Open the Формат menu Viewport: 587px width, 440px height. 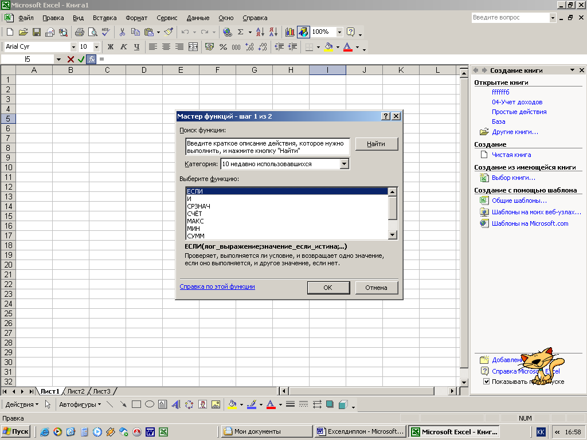[x=136, y=18]
